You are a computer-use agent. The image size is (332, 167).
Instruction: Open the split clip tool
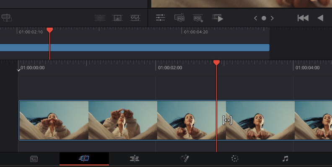point(100,18)
